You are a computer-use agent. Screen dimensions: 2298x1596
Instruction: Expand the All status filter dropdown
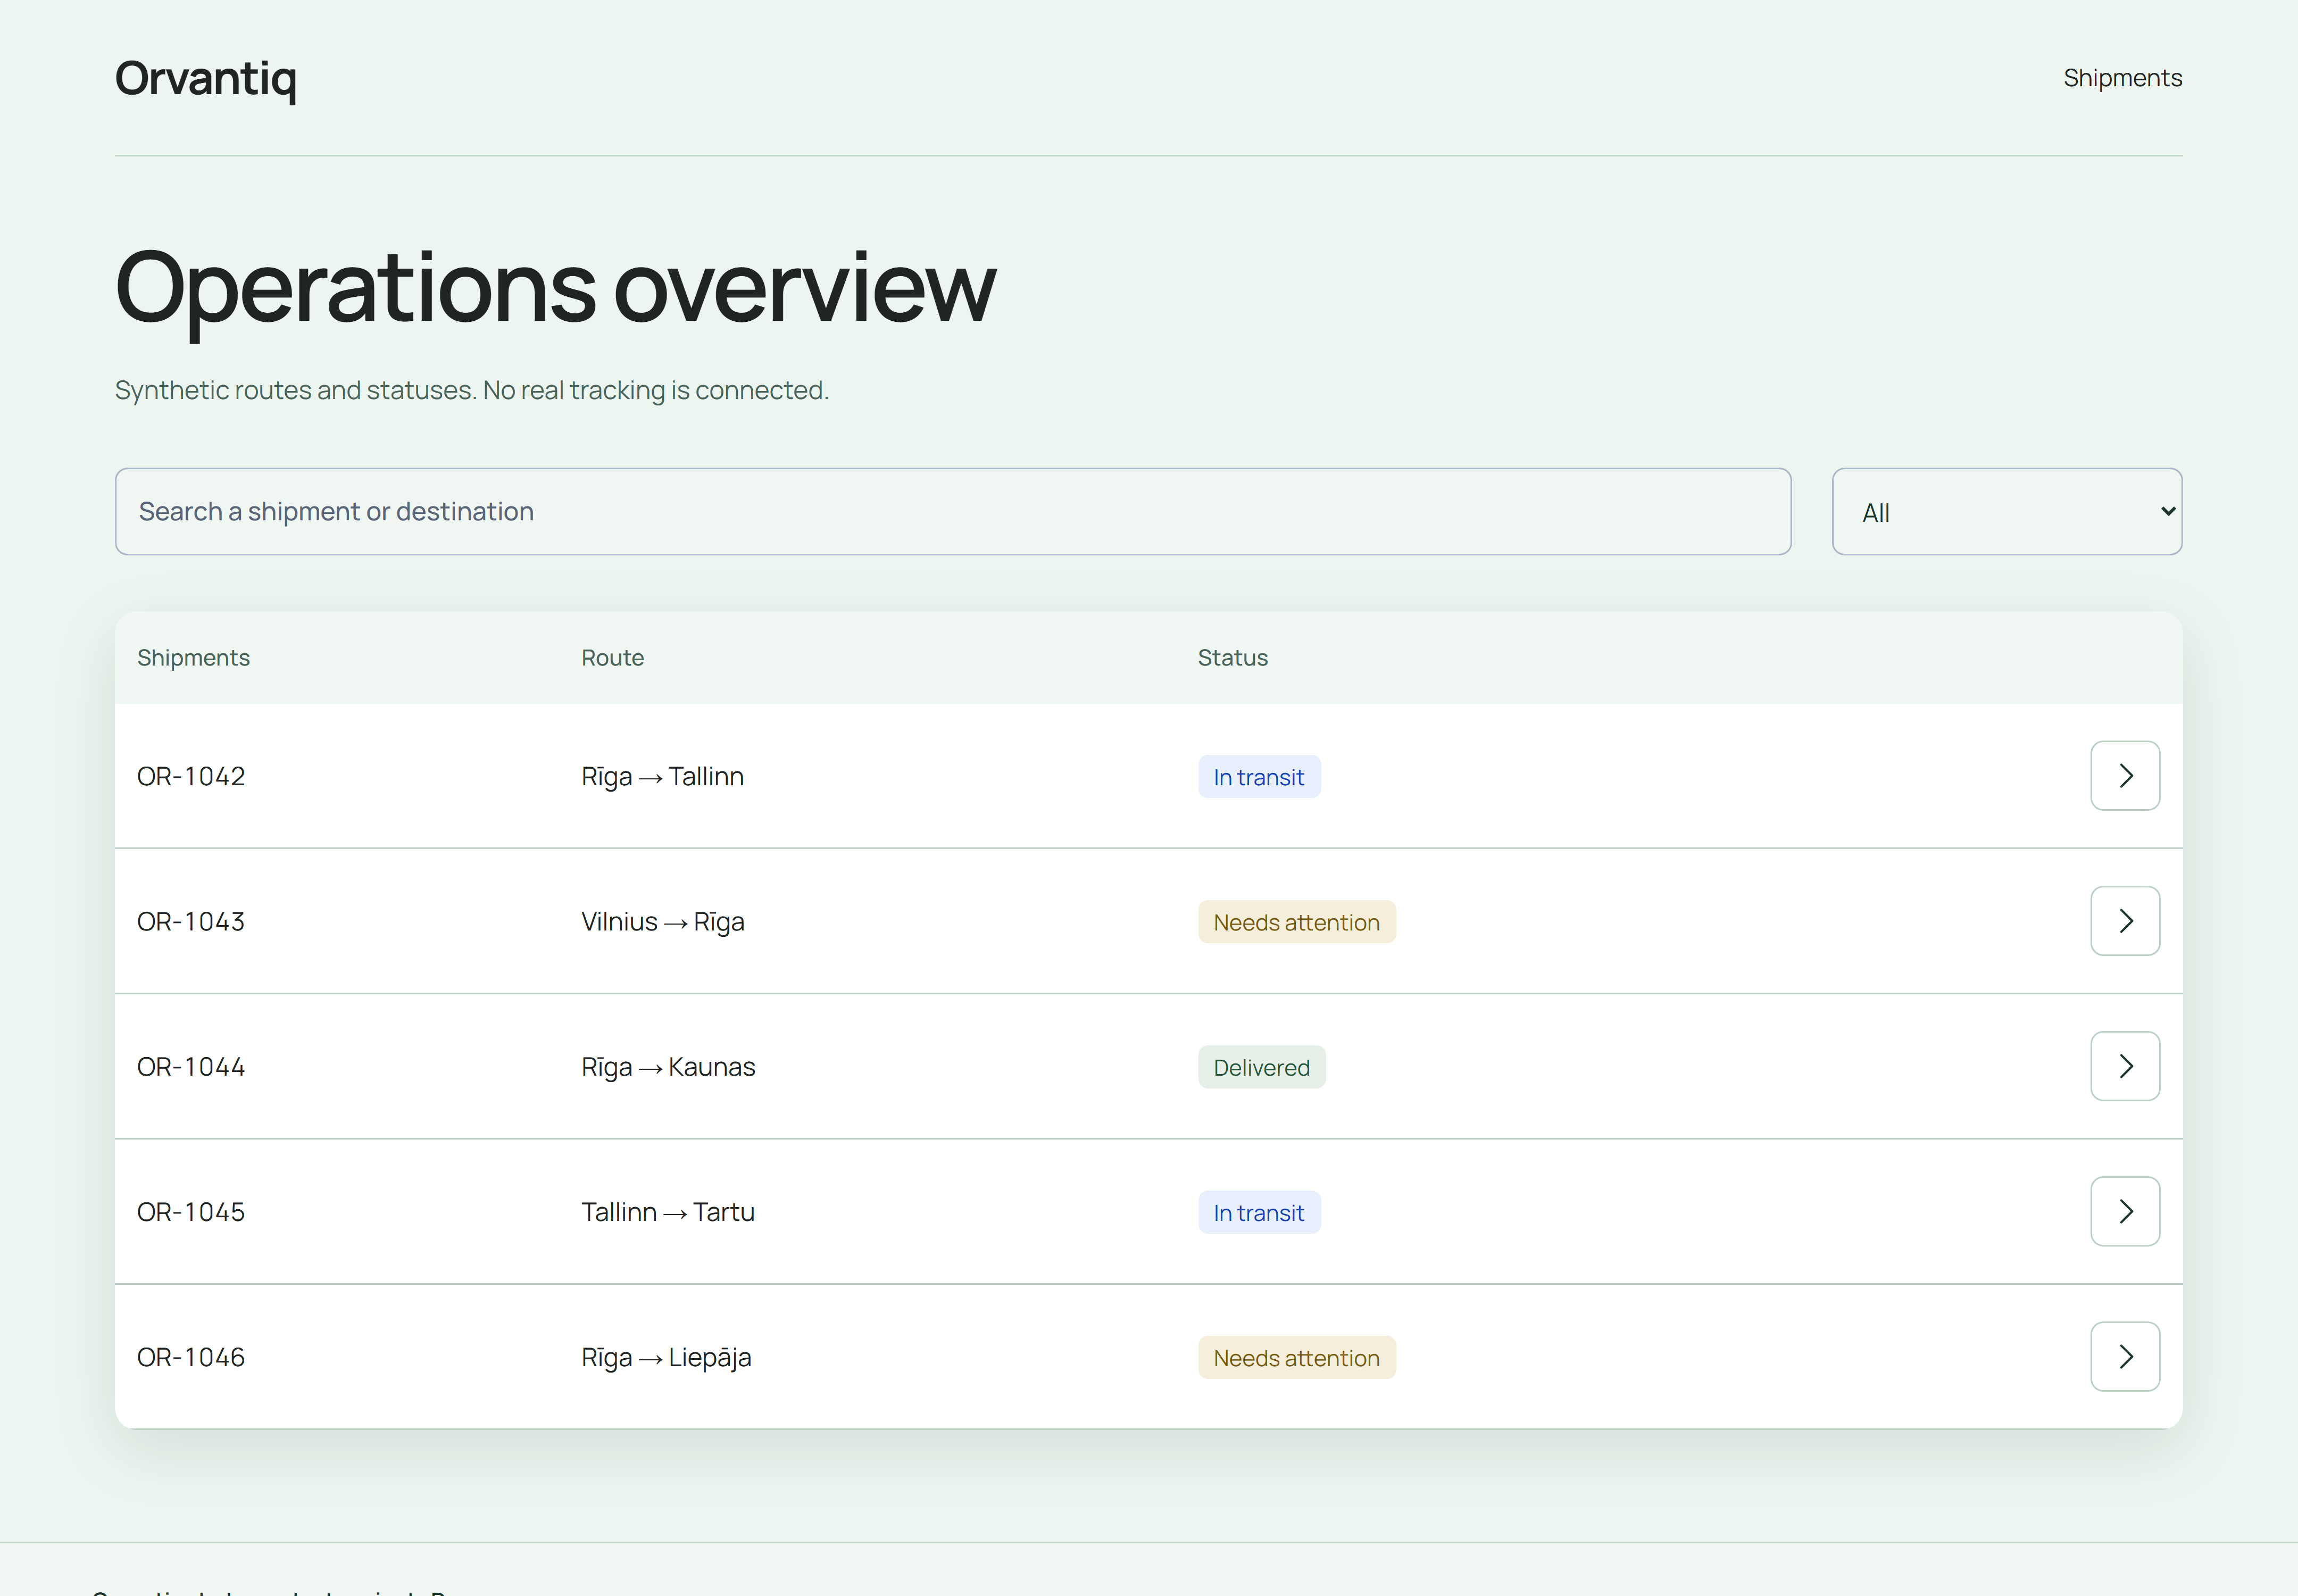(x=2007, y=512)
